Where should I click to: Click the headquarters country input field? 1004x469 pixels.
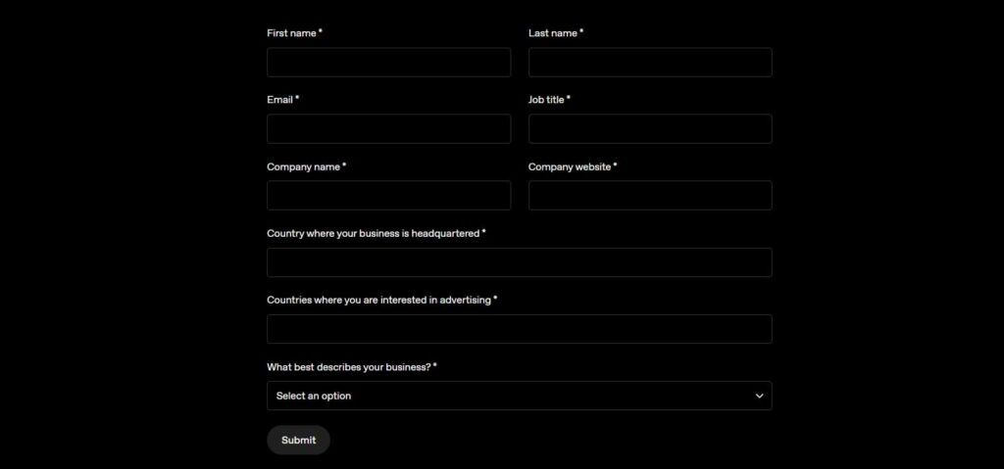click(519, 262)
